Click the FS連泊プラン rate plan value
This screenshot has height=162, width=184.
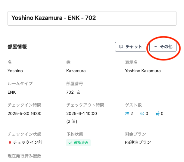click(x=138, y=142)
